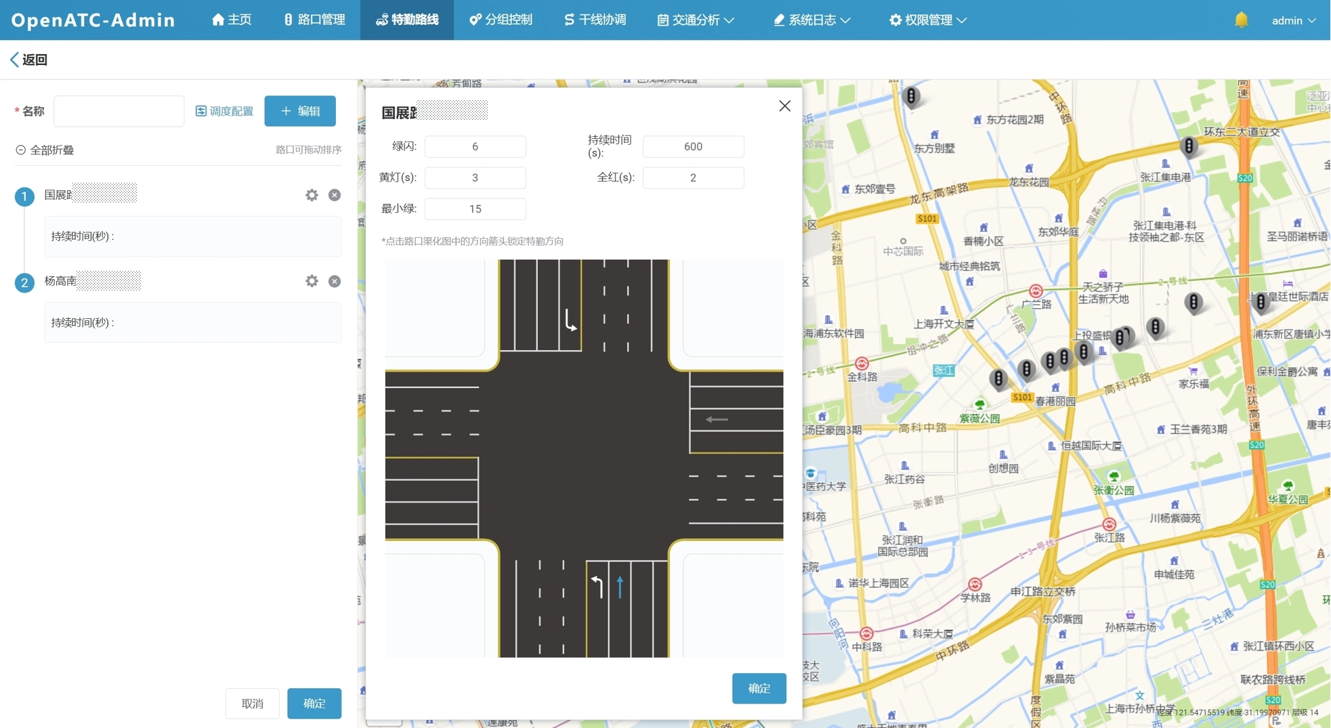Open the 干线协调 menu item
1331x728 pixels.
point(595,20)
